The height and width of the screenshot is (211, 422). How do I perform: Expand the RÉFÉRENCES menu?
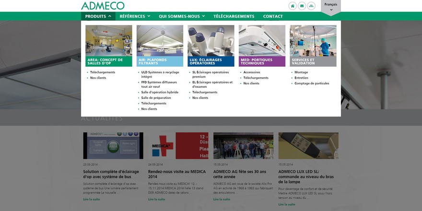tap(135, 16)
